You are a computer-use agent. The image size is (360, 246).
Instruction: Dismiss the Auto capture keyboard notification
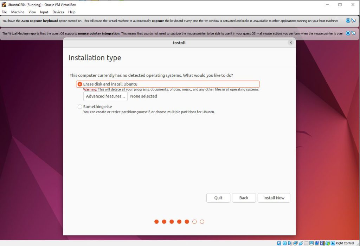348,21
